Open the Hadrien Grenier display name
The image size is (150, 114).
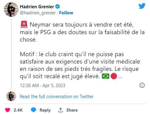tap(37, 7)
